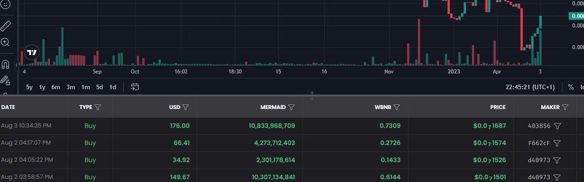Set chart range to 1y
Viewport: 584px width, 182px height.
coord(42,87)
